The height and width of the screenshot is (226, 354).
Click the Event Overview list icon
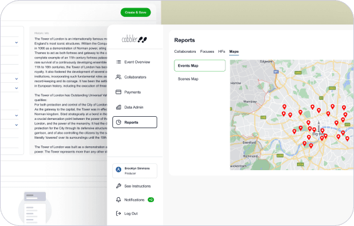pyautogui.click(x=118, y=62)
